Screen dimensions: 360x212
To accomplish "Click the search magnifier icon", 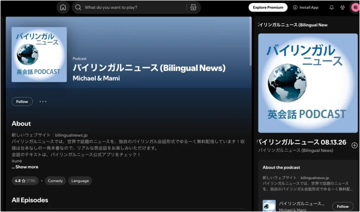I will click(x=78, y=8).
